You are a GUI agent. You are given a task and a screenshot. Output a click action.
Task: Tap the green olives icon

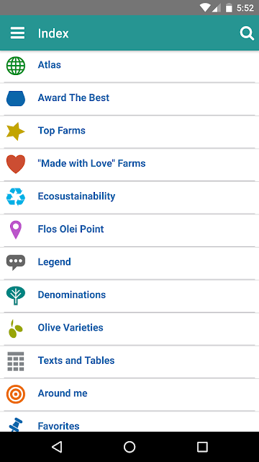[16, 328]
